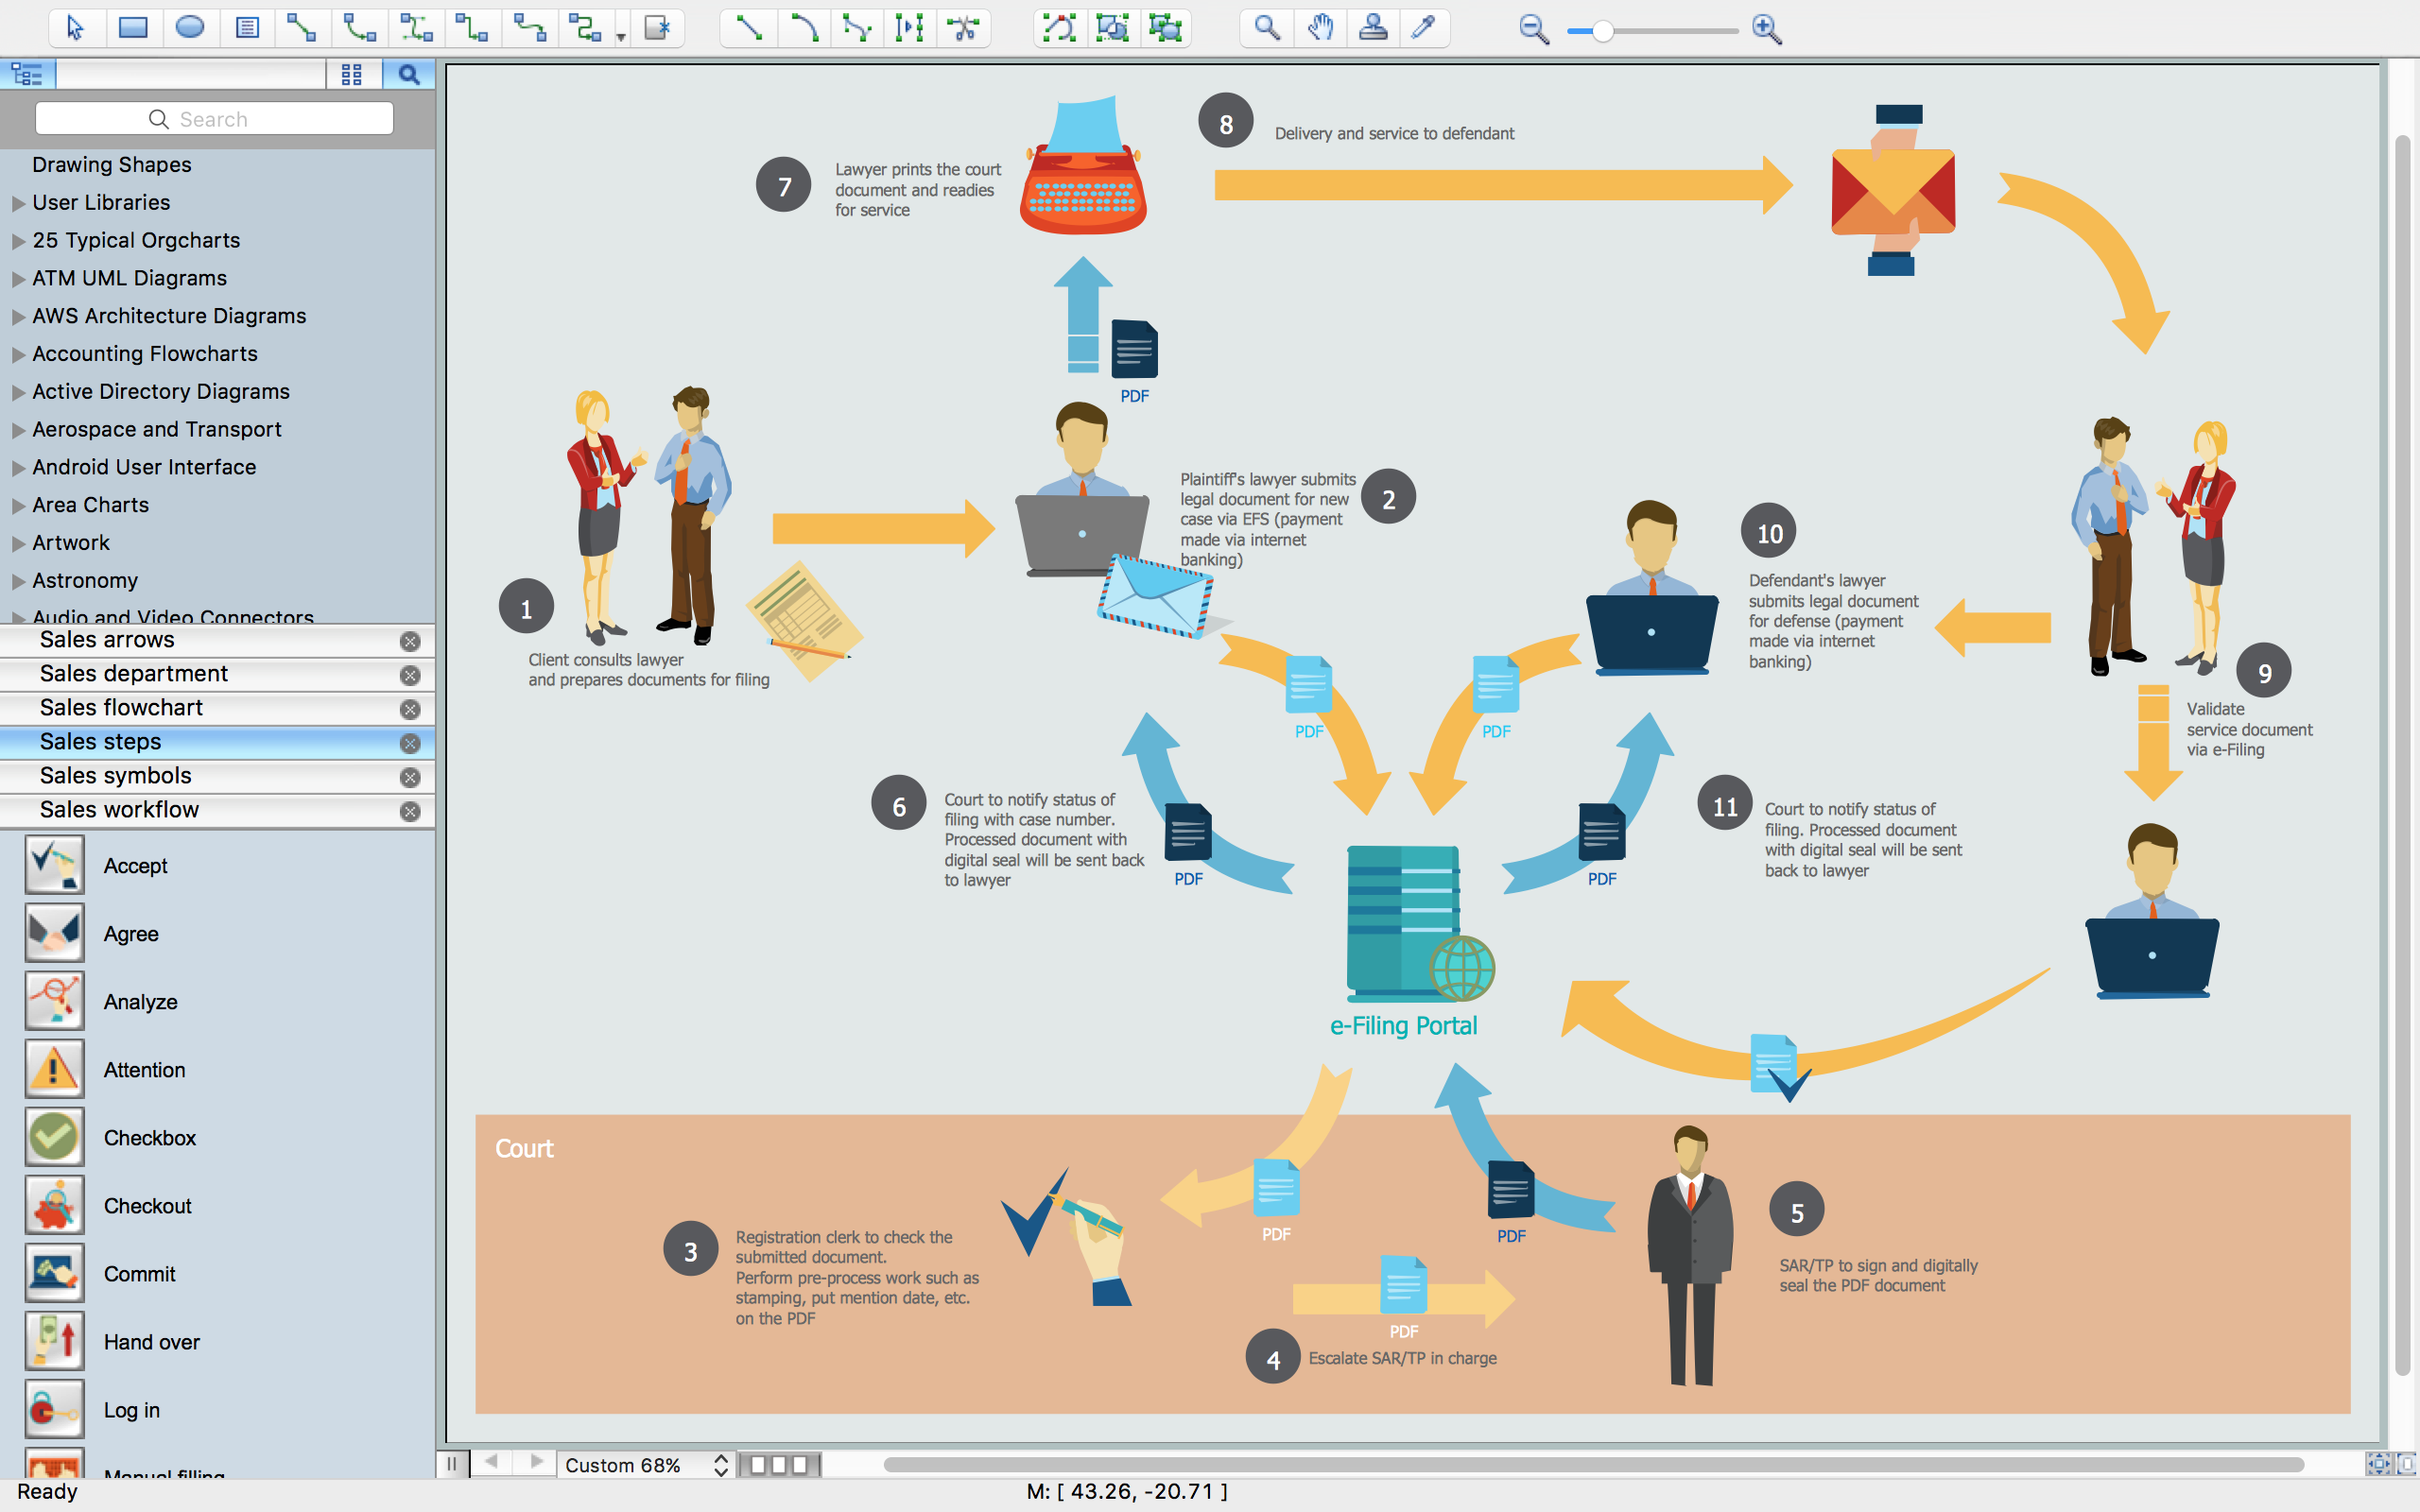Select the eyedropper/color picker tool
Screen dimensions: 2420x1512
(x=1426, y=29)
